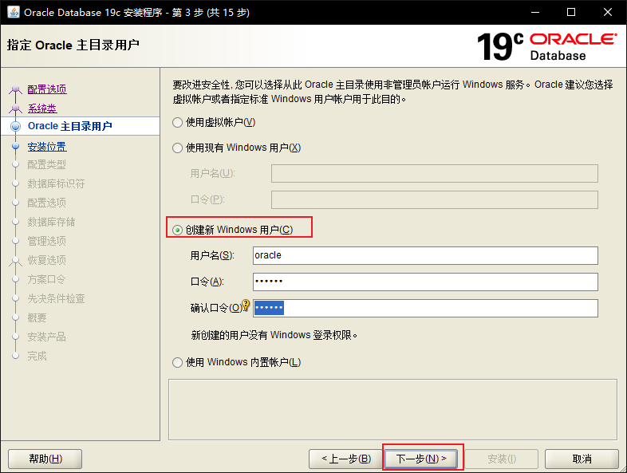Close the Oracle installer window
This screenshot has height=473, width=627.
pos(607,12)
